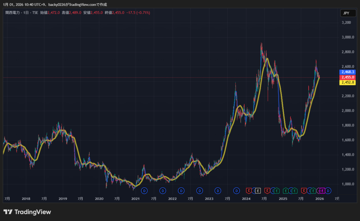
Task: Open the JPY currency selector
Action: 346,13
